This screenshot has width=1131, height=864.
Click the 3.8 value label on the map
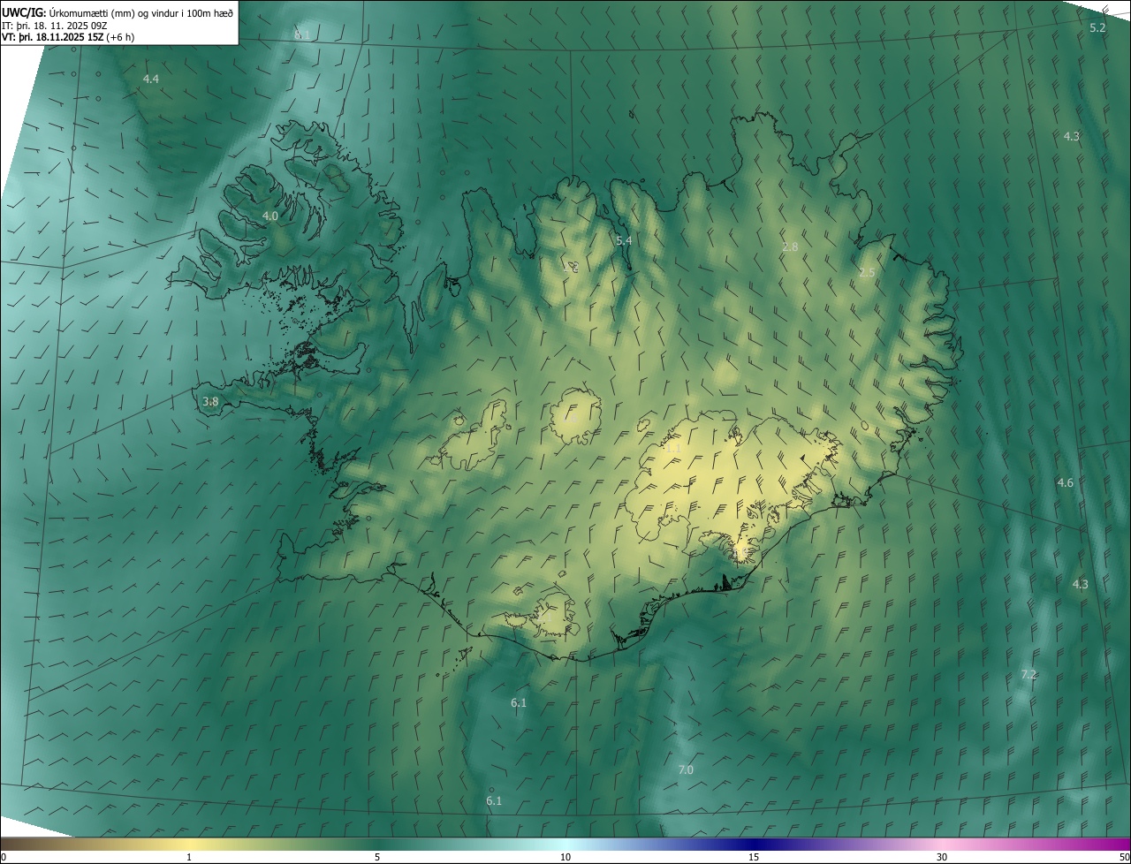point(210,401)
